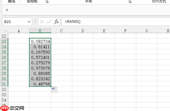Open the Font group dialog launcher
Screen dimensions: 170x111
pyautogui.click(x=130, y=2)
